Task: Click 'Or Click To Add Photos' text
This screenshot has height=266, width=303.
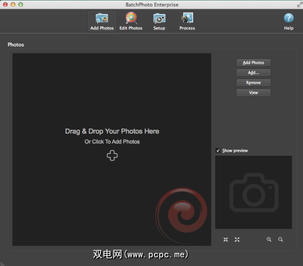Action: [112, 142]
